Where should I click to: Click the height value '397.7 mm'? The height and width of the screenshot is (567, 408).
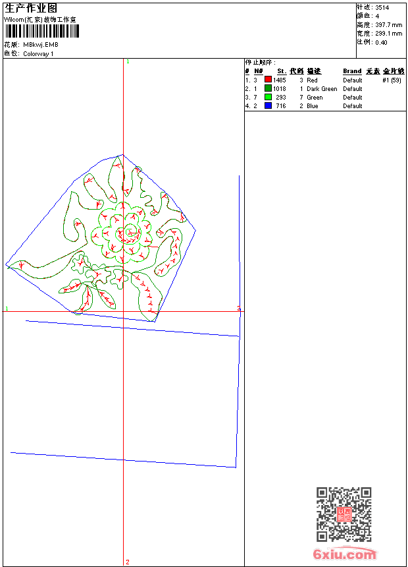coord(388,25)
